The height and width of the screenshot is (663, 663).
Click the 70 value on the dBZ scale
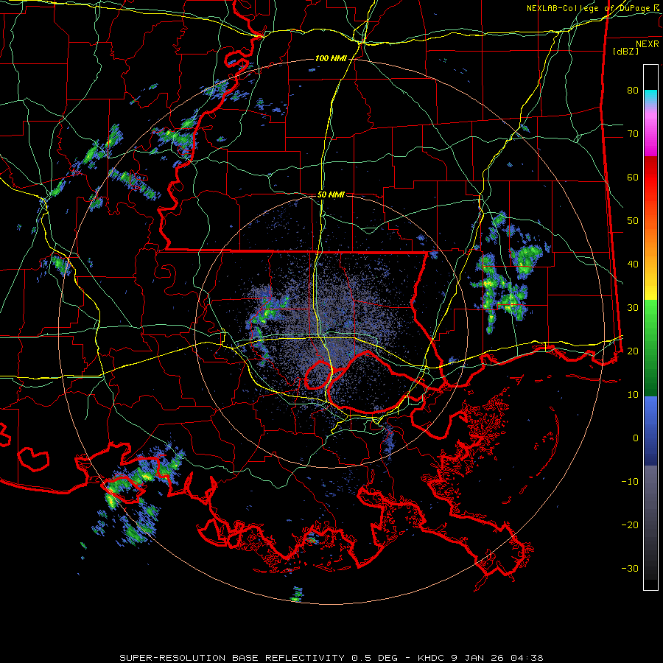633,134
